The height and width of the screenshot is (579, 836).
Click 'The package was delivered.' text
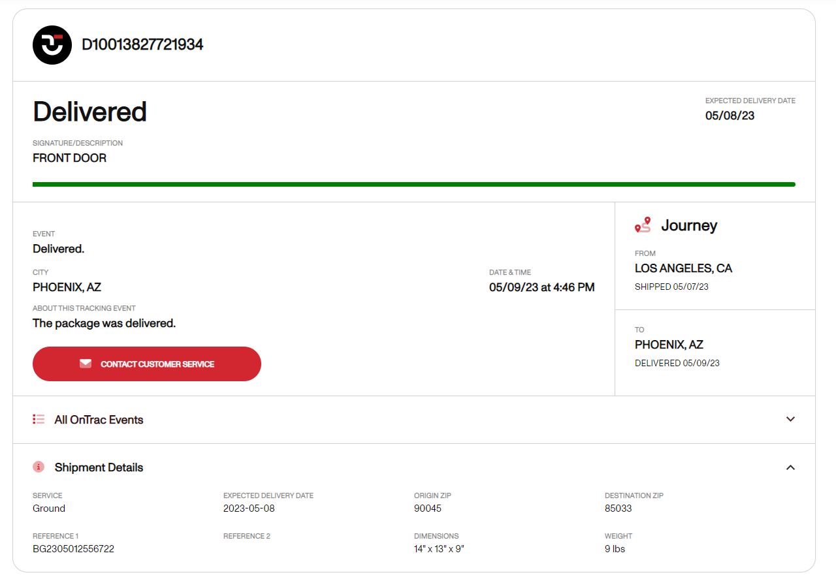(x=104, y=323)
